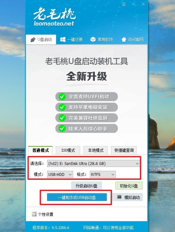Switch to the 本地模式 tab
175x232 pixels.
click(x=96, y=150)
